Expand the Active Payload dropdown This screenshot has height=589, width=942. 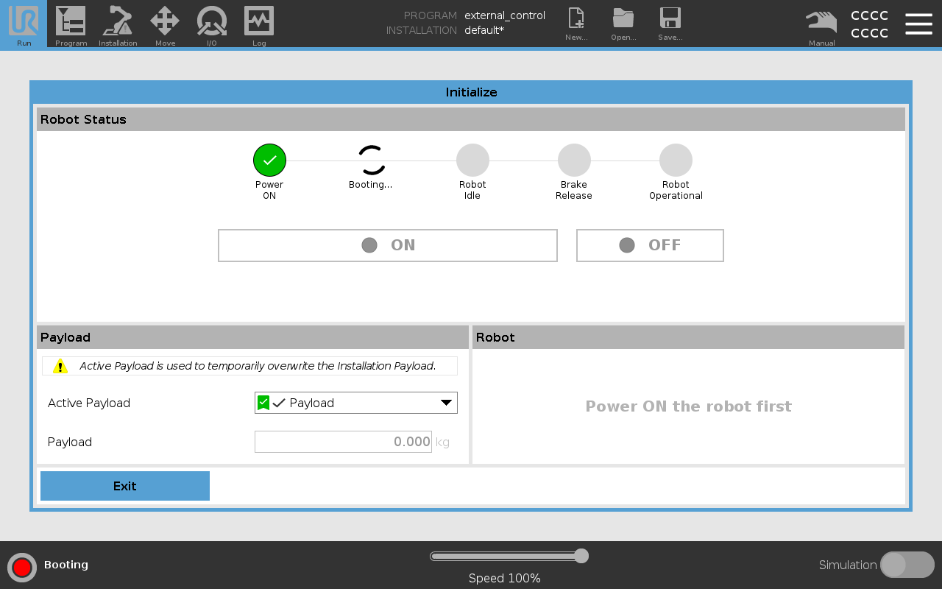[355, 403]
